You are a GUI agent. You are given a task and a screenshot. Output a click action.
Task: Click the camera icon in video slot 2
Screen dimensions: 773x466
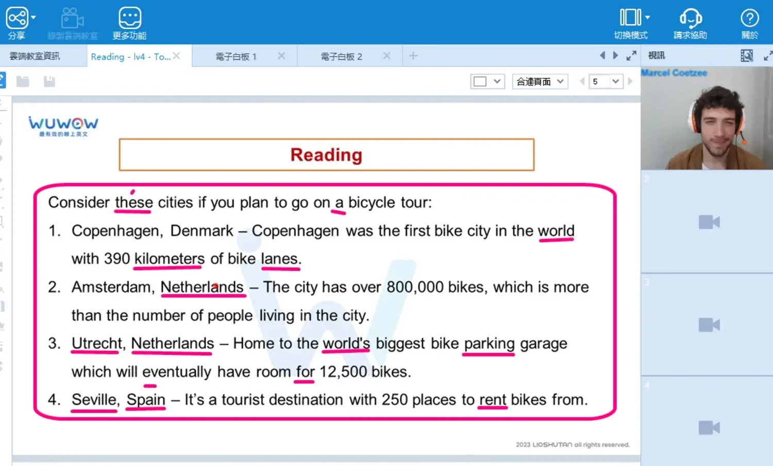709,222
